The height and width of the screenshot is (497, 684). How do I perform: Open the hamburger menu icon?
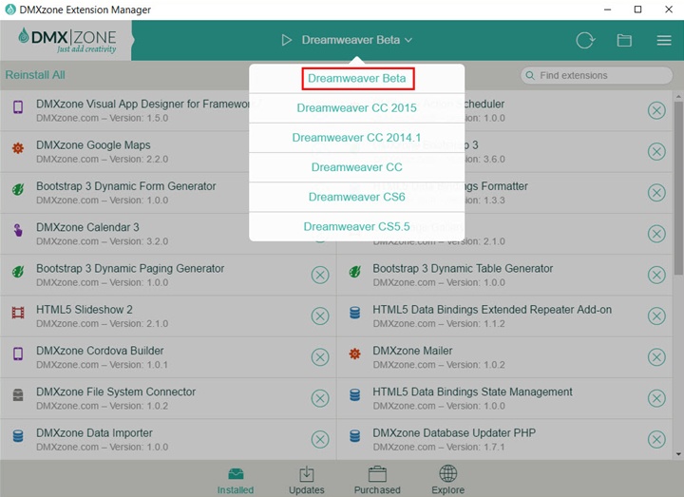tap(664, 41)
